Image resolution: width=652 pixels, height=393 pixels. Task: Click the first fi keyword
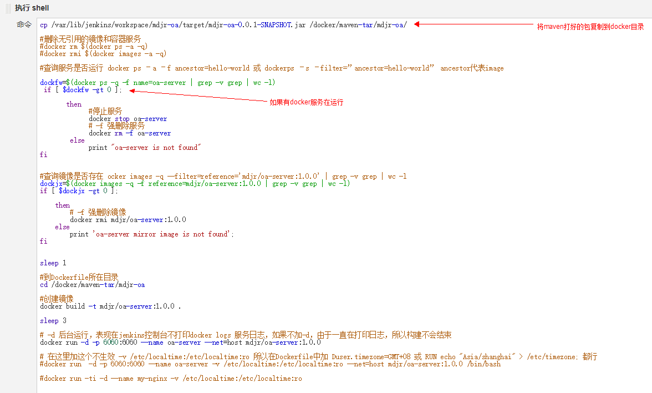pyautogui.click(x=43, y=154)
